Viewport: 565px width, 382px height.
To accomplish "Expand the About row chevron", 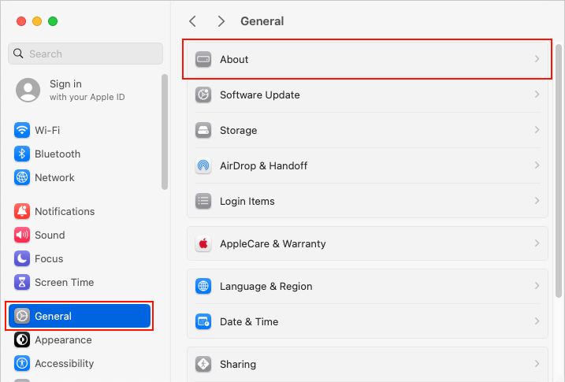I will (537, 59).
